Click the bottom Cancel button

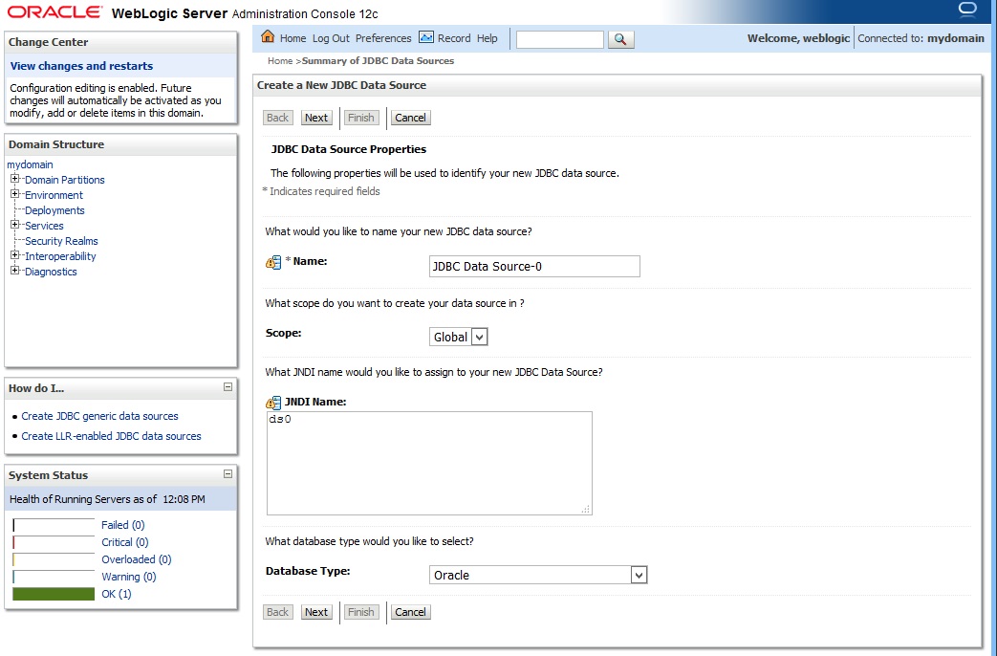tap(410, 612)
